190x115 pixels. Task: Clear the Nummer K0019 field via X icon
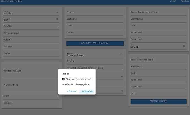point(57,19)
